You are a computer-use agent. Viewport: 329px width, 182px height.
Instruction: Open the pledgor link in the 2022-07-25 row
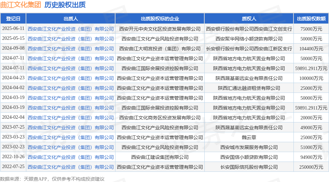click(71, 167)
